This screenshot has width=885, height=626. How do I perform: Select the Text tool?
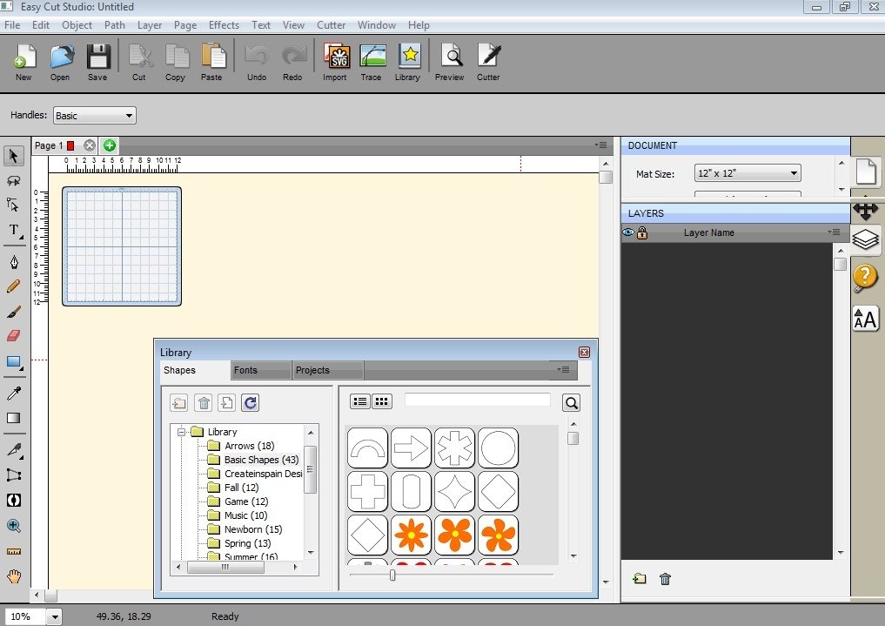[14, 231]
